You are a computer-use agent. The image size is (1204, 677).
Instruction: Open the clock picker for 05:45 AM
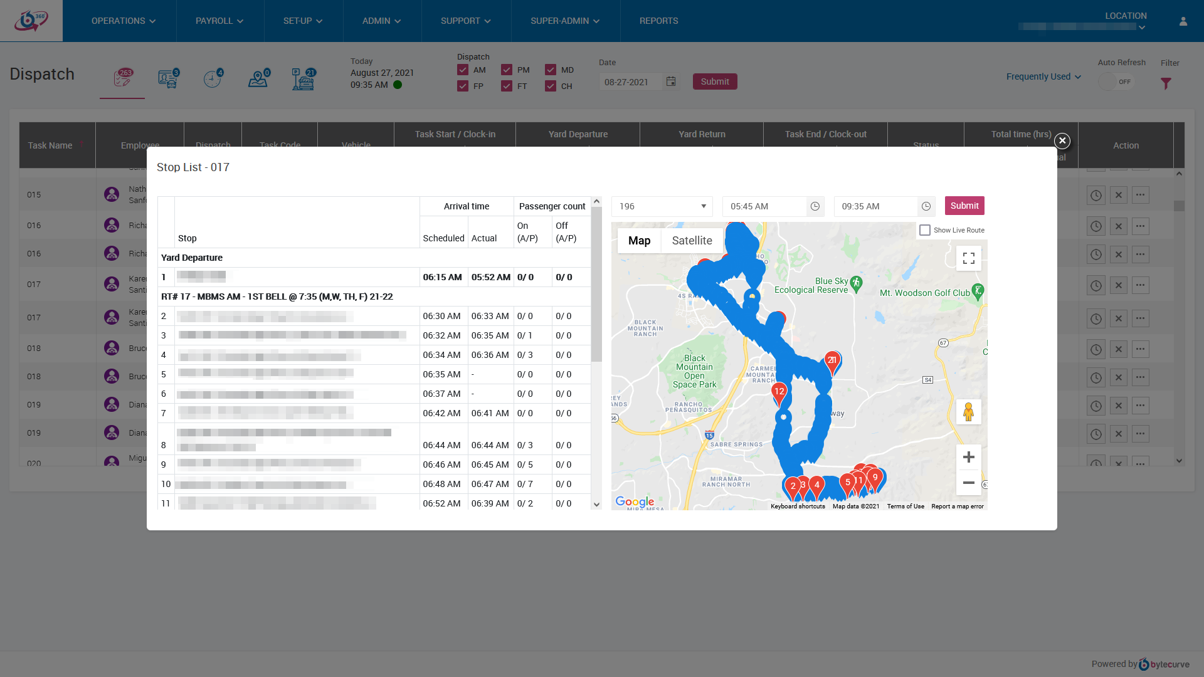(815, 206)
